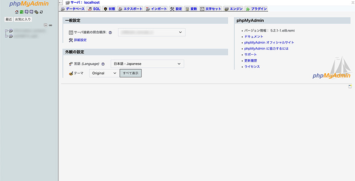Expand the first database tree node
The image size is (355, 181).
point(6,31)
